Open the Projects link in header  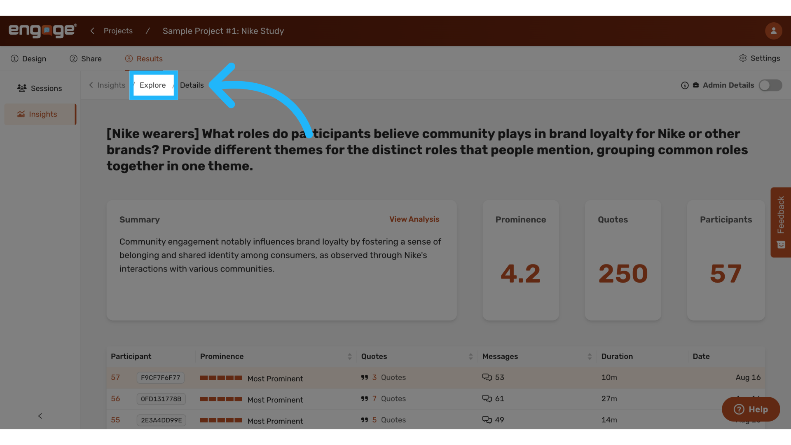coord(118,31)
